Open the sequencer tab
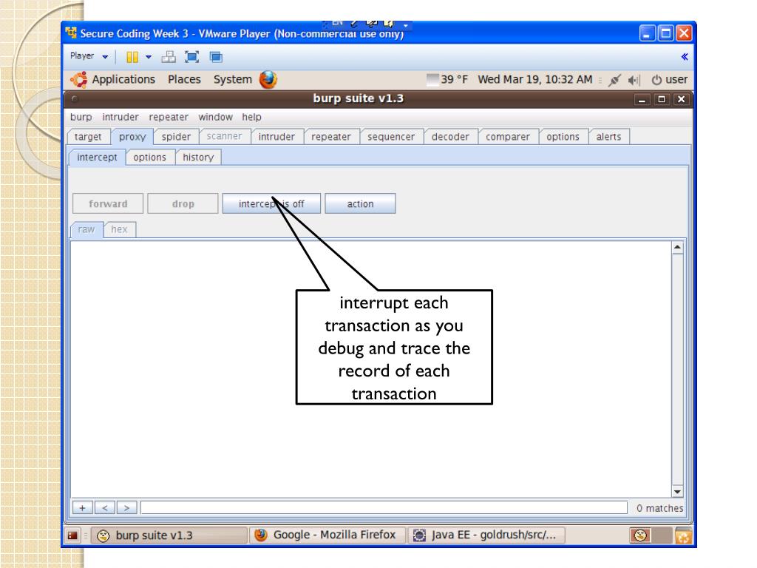This screenshot has height=568, width=757. click(391, 137)
